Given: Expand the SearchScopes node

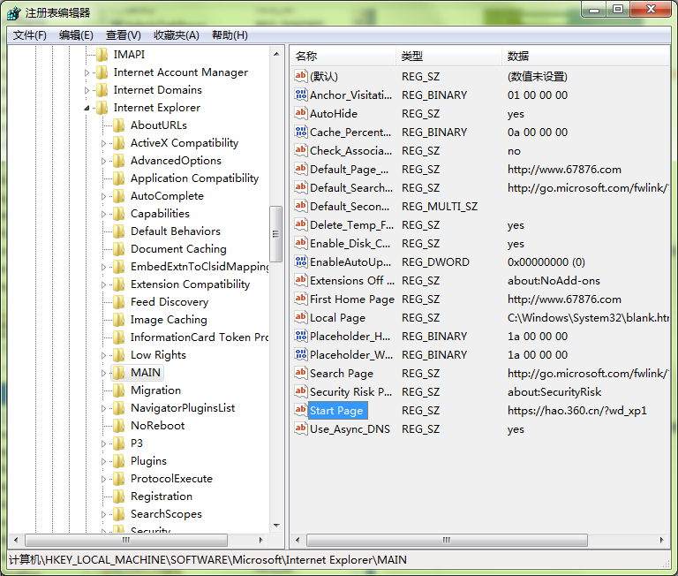Looking at the screenshot, I should 103,514.
